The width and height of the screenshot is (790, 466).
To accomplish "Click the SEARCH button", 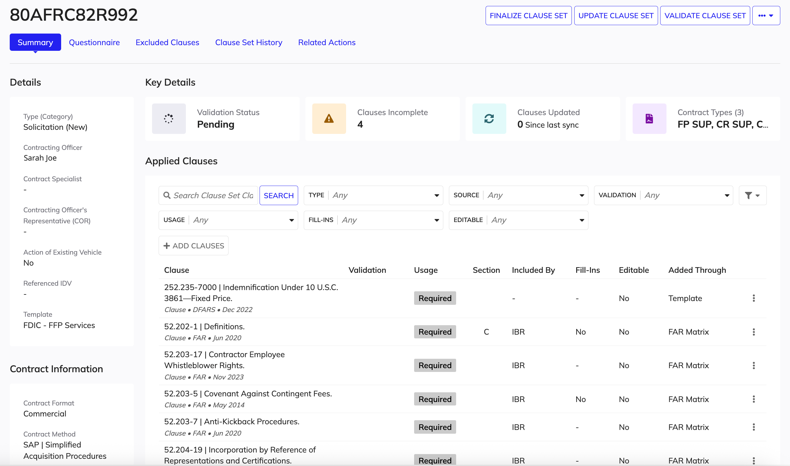I will [x=278, y=195].
